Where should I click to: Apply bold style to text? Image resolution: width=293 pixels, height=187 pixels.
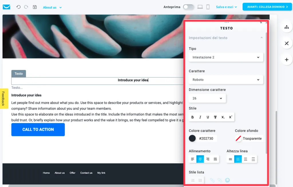coord(193,117)
